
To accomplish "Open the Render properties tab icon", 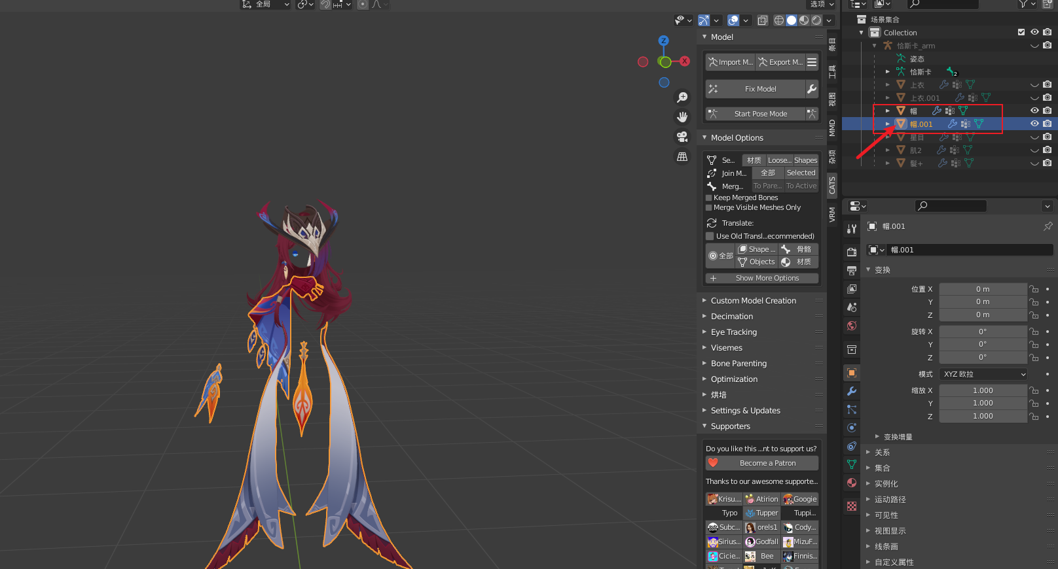I will 851,252.
